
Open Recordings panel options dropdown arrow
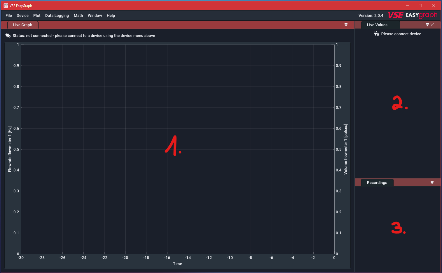(432, 182)
